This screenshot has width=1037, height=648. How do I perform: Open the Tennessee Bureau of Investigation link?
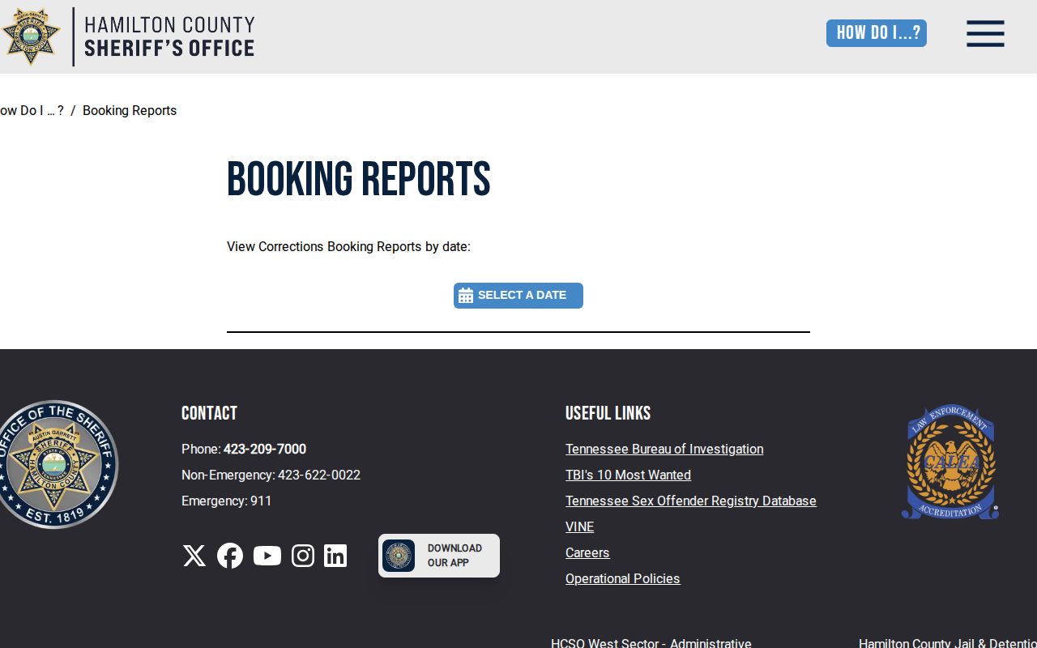click(664, 449)
